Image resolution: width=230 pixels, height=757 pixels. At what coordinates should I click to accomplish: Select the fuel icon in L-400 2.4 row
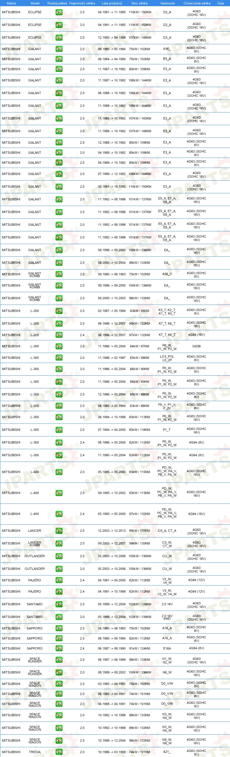tap(59, 514)
